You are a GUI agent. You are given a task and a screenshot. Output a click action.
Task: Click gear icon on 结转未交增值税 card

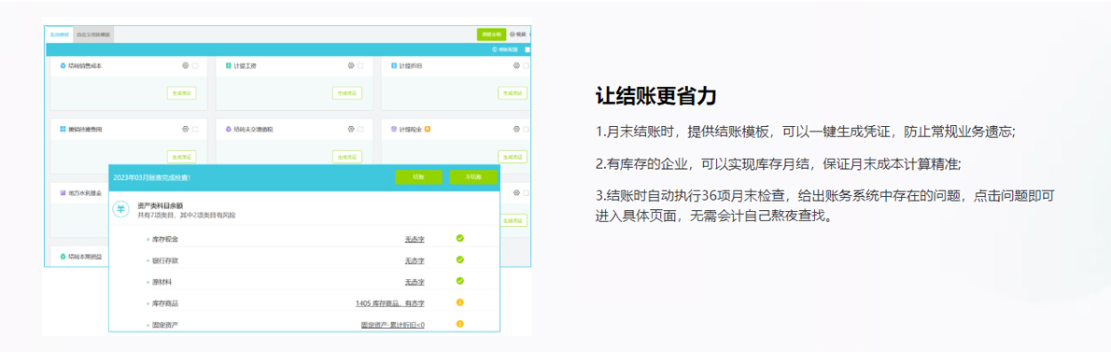(x=351, y=130)
